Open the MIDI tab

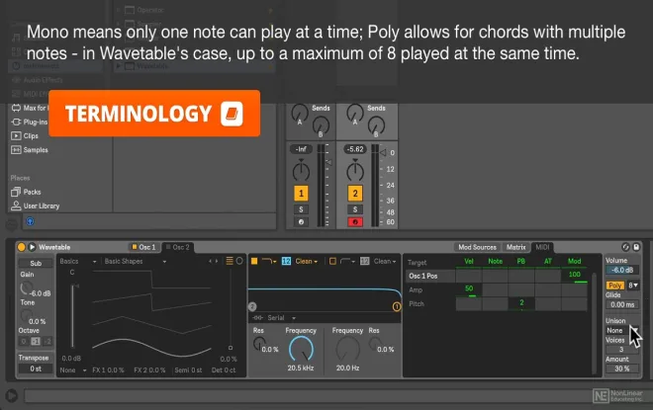point(542,247)
